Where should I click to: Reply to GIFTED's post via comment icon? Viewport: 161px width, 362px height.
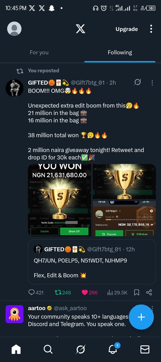click(x=32, y=292)
